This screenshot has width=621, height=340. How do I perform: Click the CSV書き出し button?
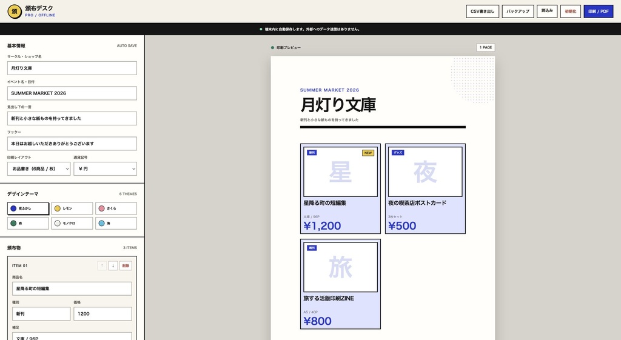tap(482, 12)
